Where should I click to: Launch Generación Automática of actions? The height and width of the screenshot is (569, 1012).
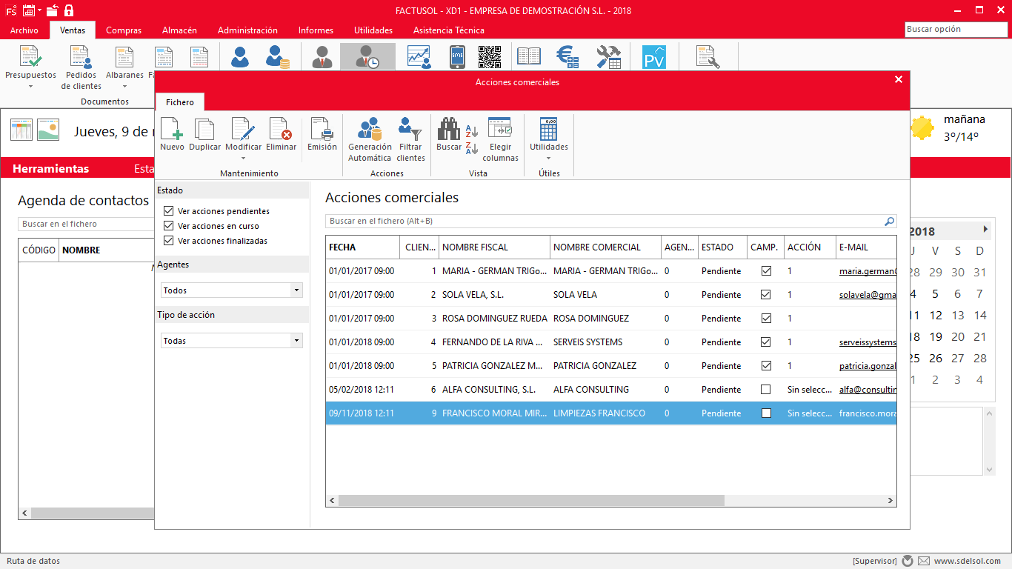point(370,139)
